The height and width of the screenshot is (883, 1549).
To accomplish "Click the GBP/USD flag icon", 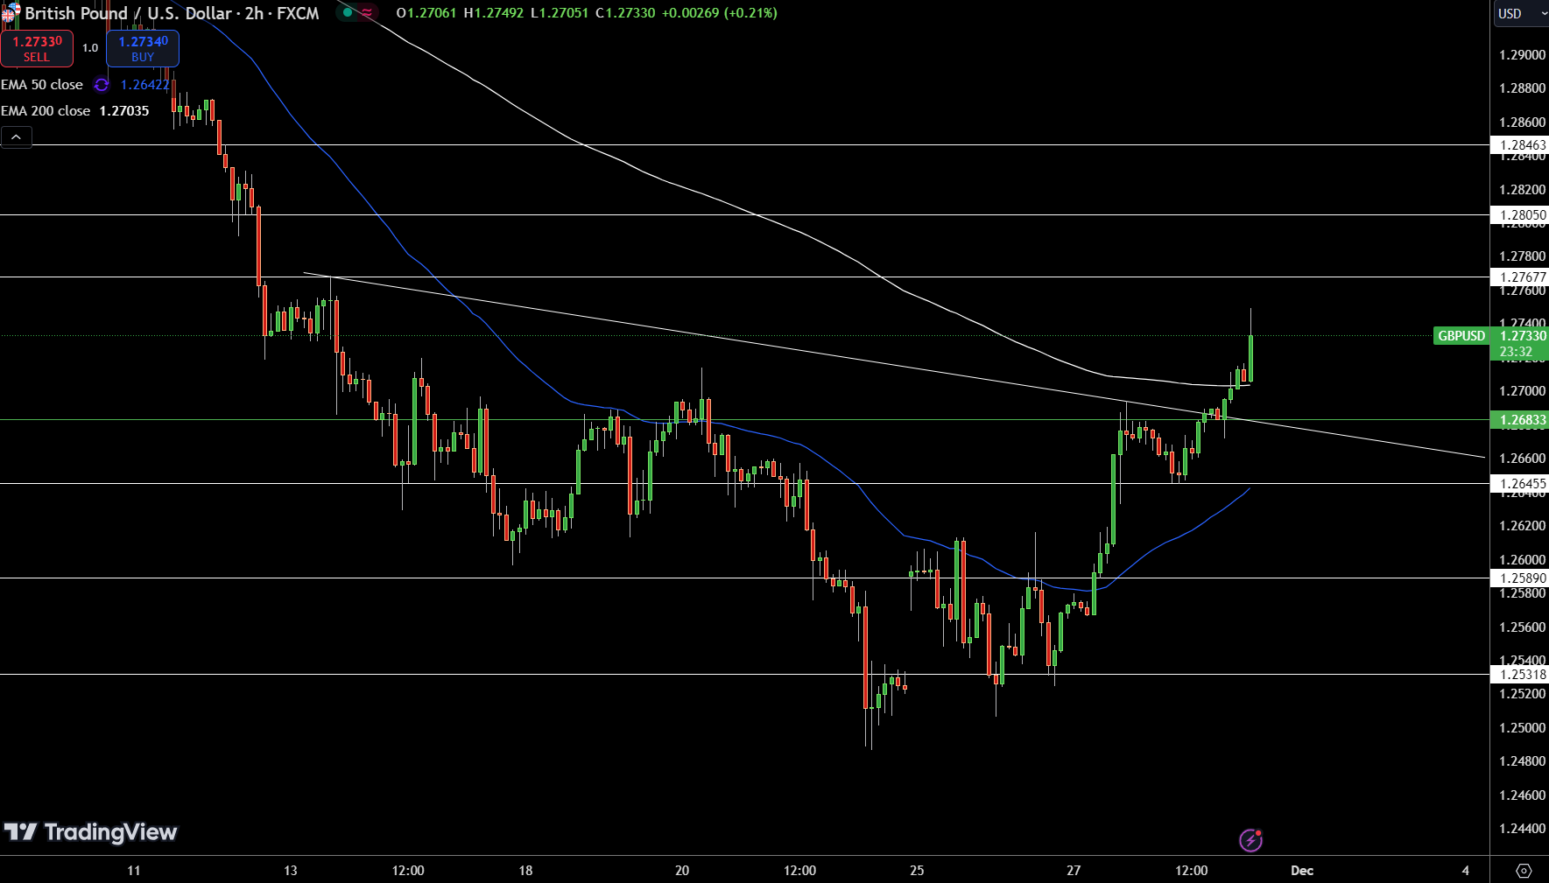I will click(10, 12).
